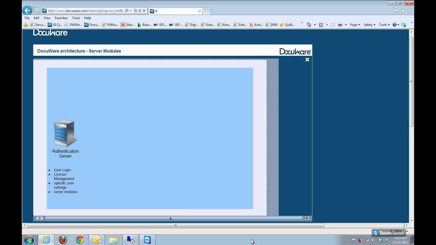Open the FMAu... favorites bar link
Image resolution: width=436 pixels, height=245 pixels.
pyautogui.click(x=110, y=25)
